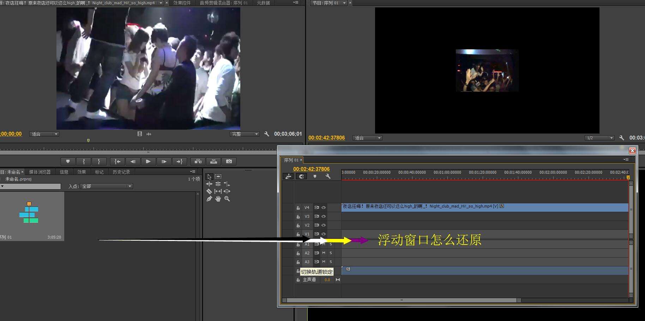The height and width of the screenshot is (321, 645).
Task: Open the 入点 全部 filter dropdown
Action: (x=106, y=186)
